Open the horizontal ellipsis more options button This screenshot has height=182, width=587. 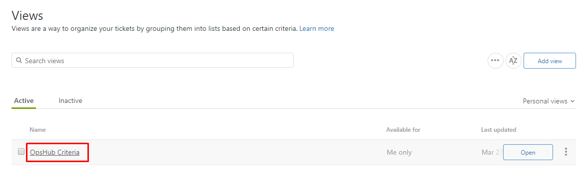click(495, 61)
